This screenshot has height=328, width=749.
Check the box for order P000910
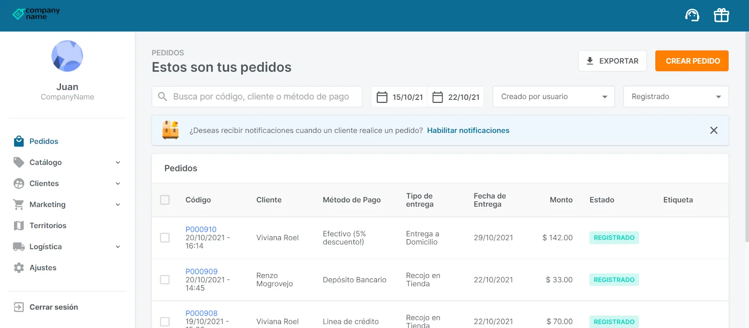[x=165, y=238]
